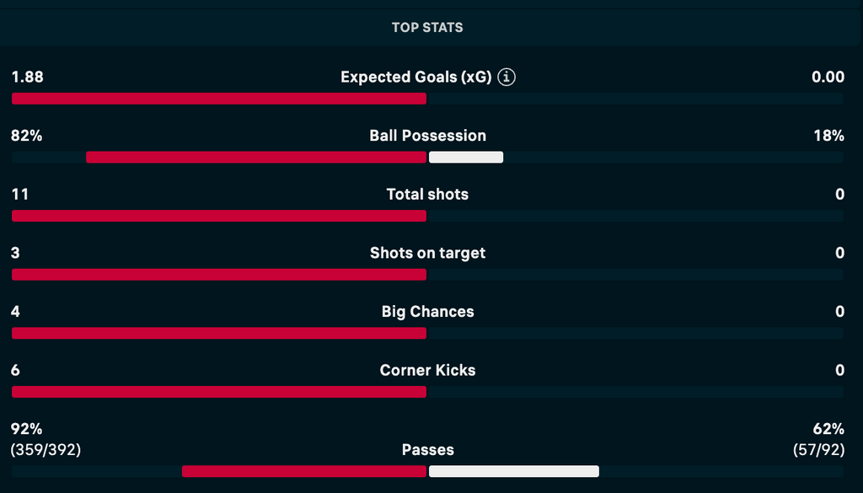The image size is (863, 493).
Task: Click the Ball Possession stat label
Action: pos(427,136)
